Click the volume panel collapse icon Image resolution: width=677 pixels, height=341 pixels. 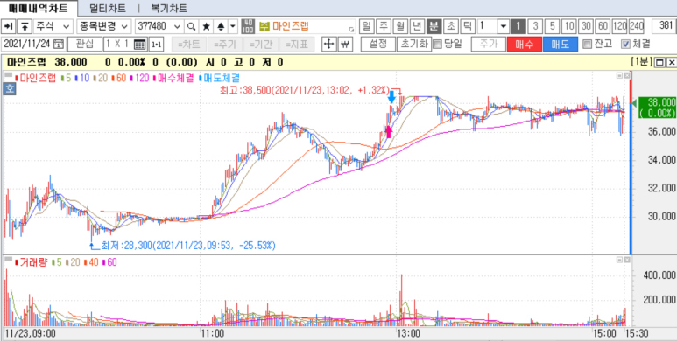pyautogui.click(x=619, y=260)
